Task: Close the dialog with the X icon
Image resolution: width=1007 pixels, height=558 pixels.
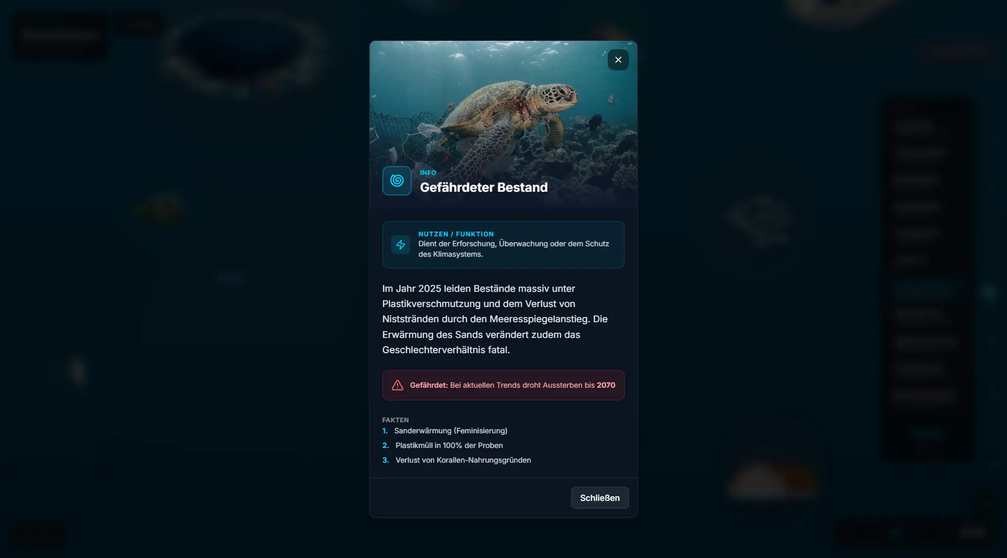Action: click(x=618, y=60)
